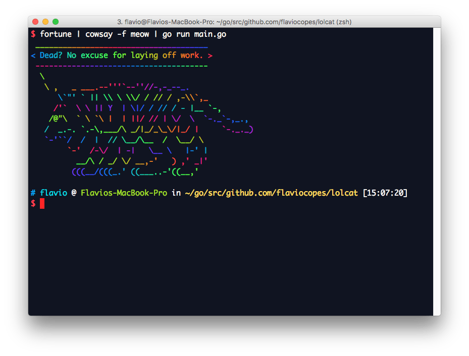The height and width of the screenshot is (356, 469).
Task: Click the yellow minimize window button
Action: coord(45,22)
